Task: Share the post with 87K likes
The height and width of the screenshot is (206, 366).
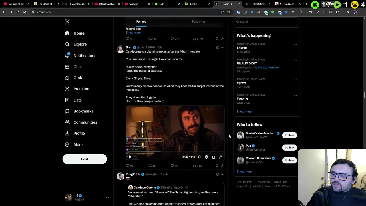Action: 223,39
